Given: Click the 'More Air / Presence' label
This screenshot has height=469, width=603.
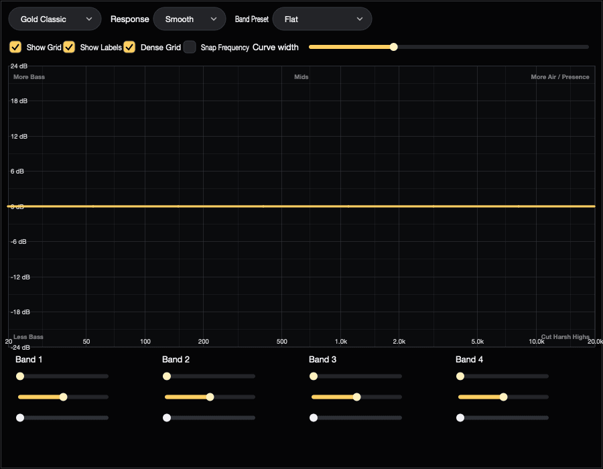Looking at the screenshot, I should tap(560, 77).
